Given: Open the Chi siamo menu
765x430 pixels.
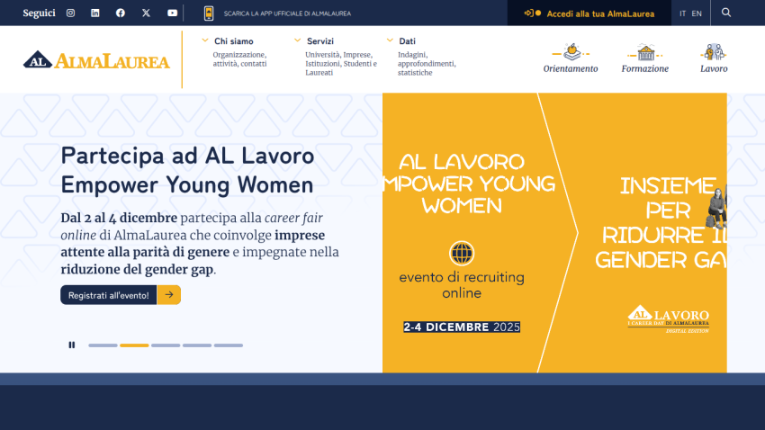Looking at the screenshot, I should coord(234,41).
